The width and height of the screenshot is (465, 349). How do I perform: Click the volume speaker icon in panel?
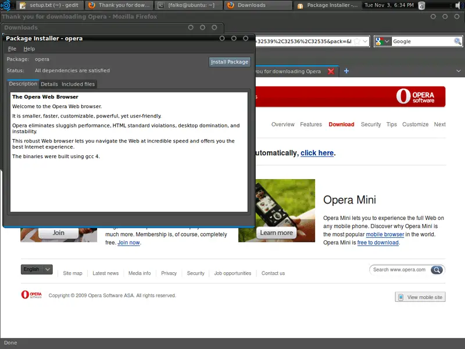[458, 5]
